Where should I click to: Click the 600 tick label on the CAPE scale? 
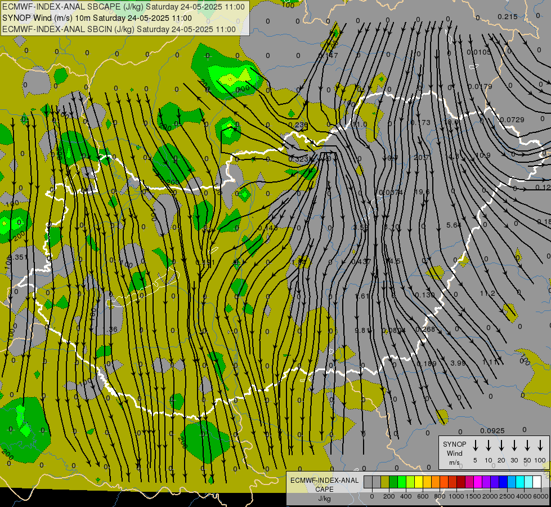[x=423, y=496]
